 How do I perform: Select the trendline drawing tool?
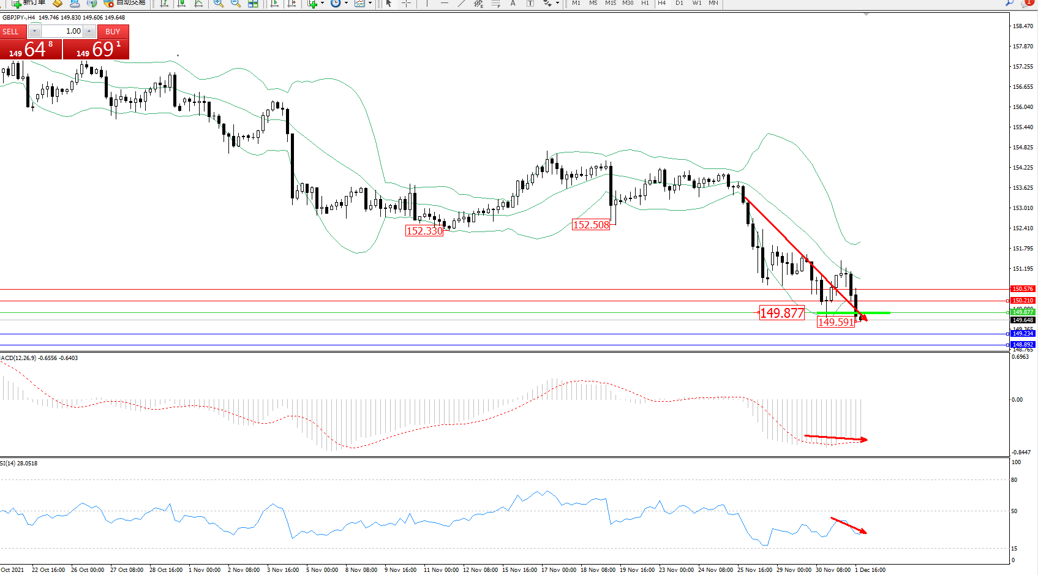tap(462, 3)
